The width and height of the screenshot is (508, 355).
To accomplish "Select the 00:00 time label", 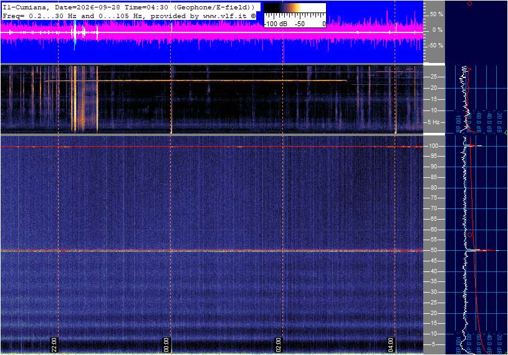I will click(x=166, y=344).
